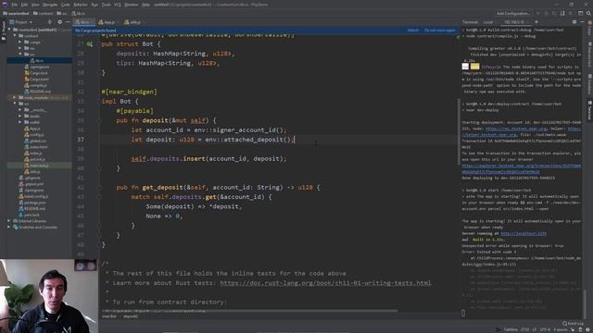Click the lib.rs file icon in project tree

tap(32, 60)
